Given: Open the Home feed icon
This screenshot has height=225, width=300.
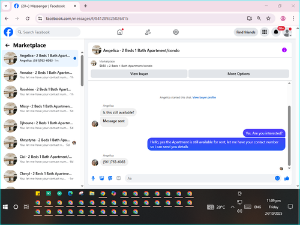Looking at the screenshot, I should tap(119, 32).
